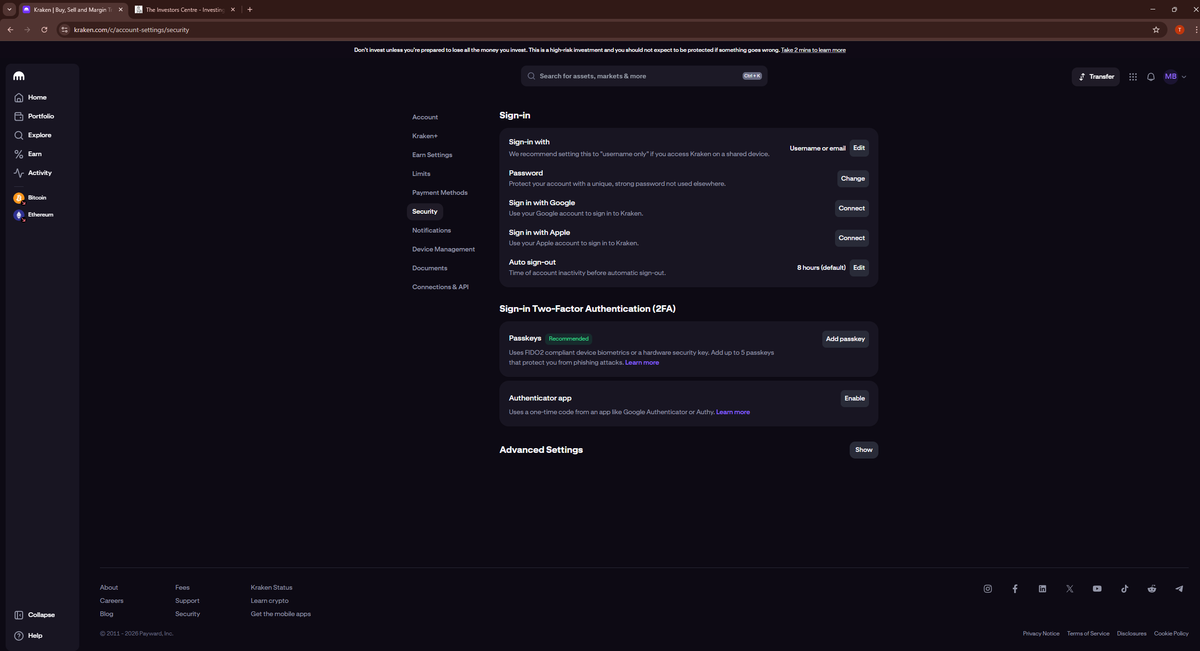The image size is (1200, 651).
Task: Open Terms of Service link
Action: 1088,634
